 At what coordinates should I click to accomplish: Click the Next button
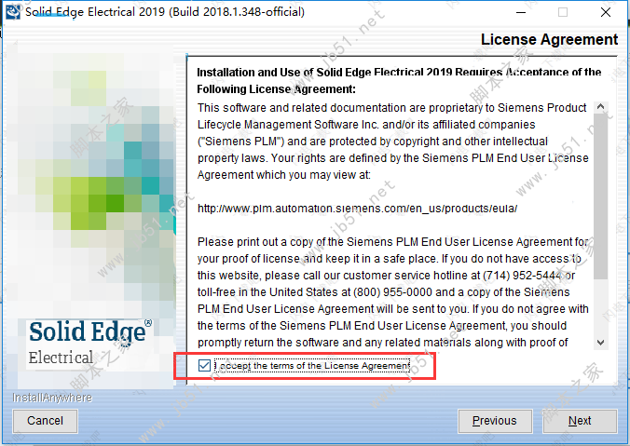580,421
